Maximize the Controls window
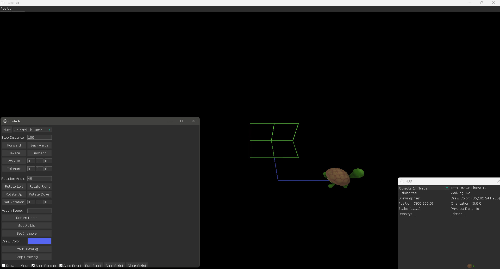The image size is (500, 269). [182, 121]
